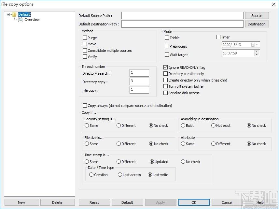Select Different for Attribute
Image resolution: width=279 pixels, height=209 pixels.
coord(213,143)
